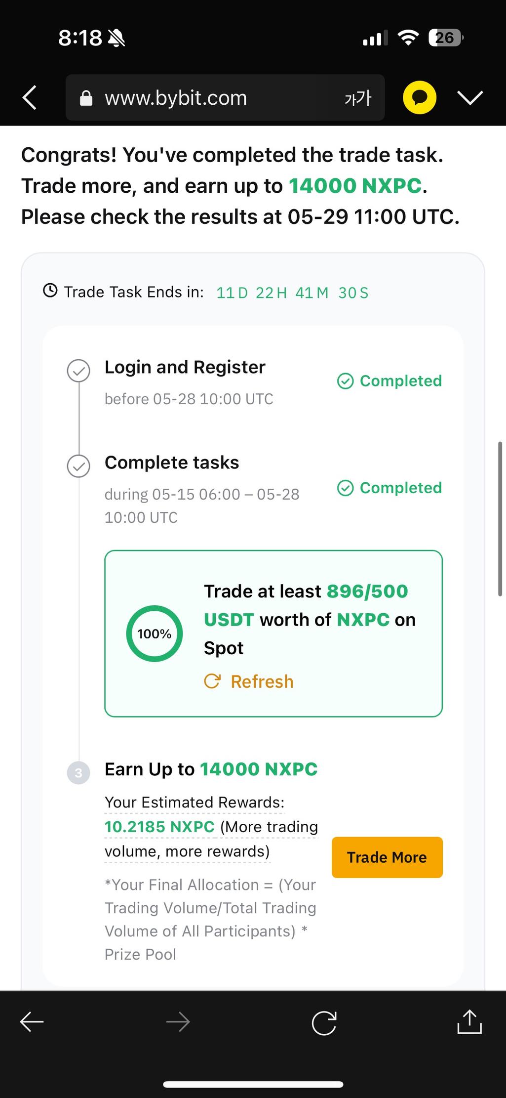The height and width of the screenshot is (1098, 506).
Task: Tap the step 3 numbered circle
Action: [78, 772]
